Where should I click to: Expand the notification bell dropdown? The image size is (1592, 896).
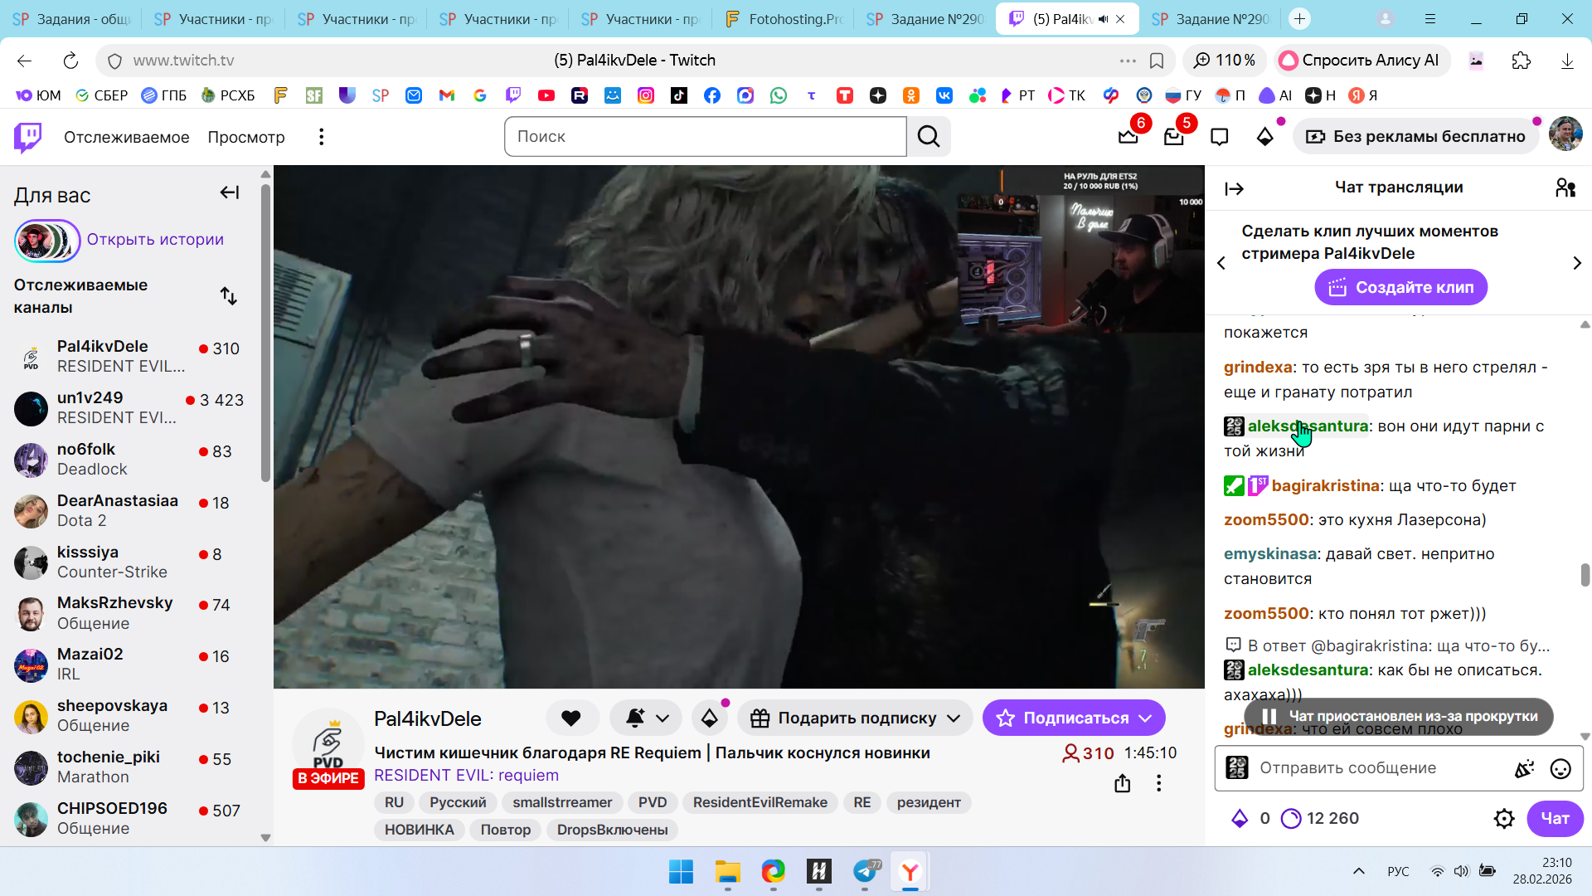click(x=663, y=718)
